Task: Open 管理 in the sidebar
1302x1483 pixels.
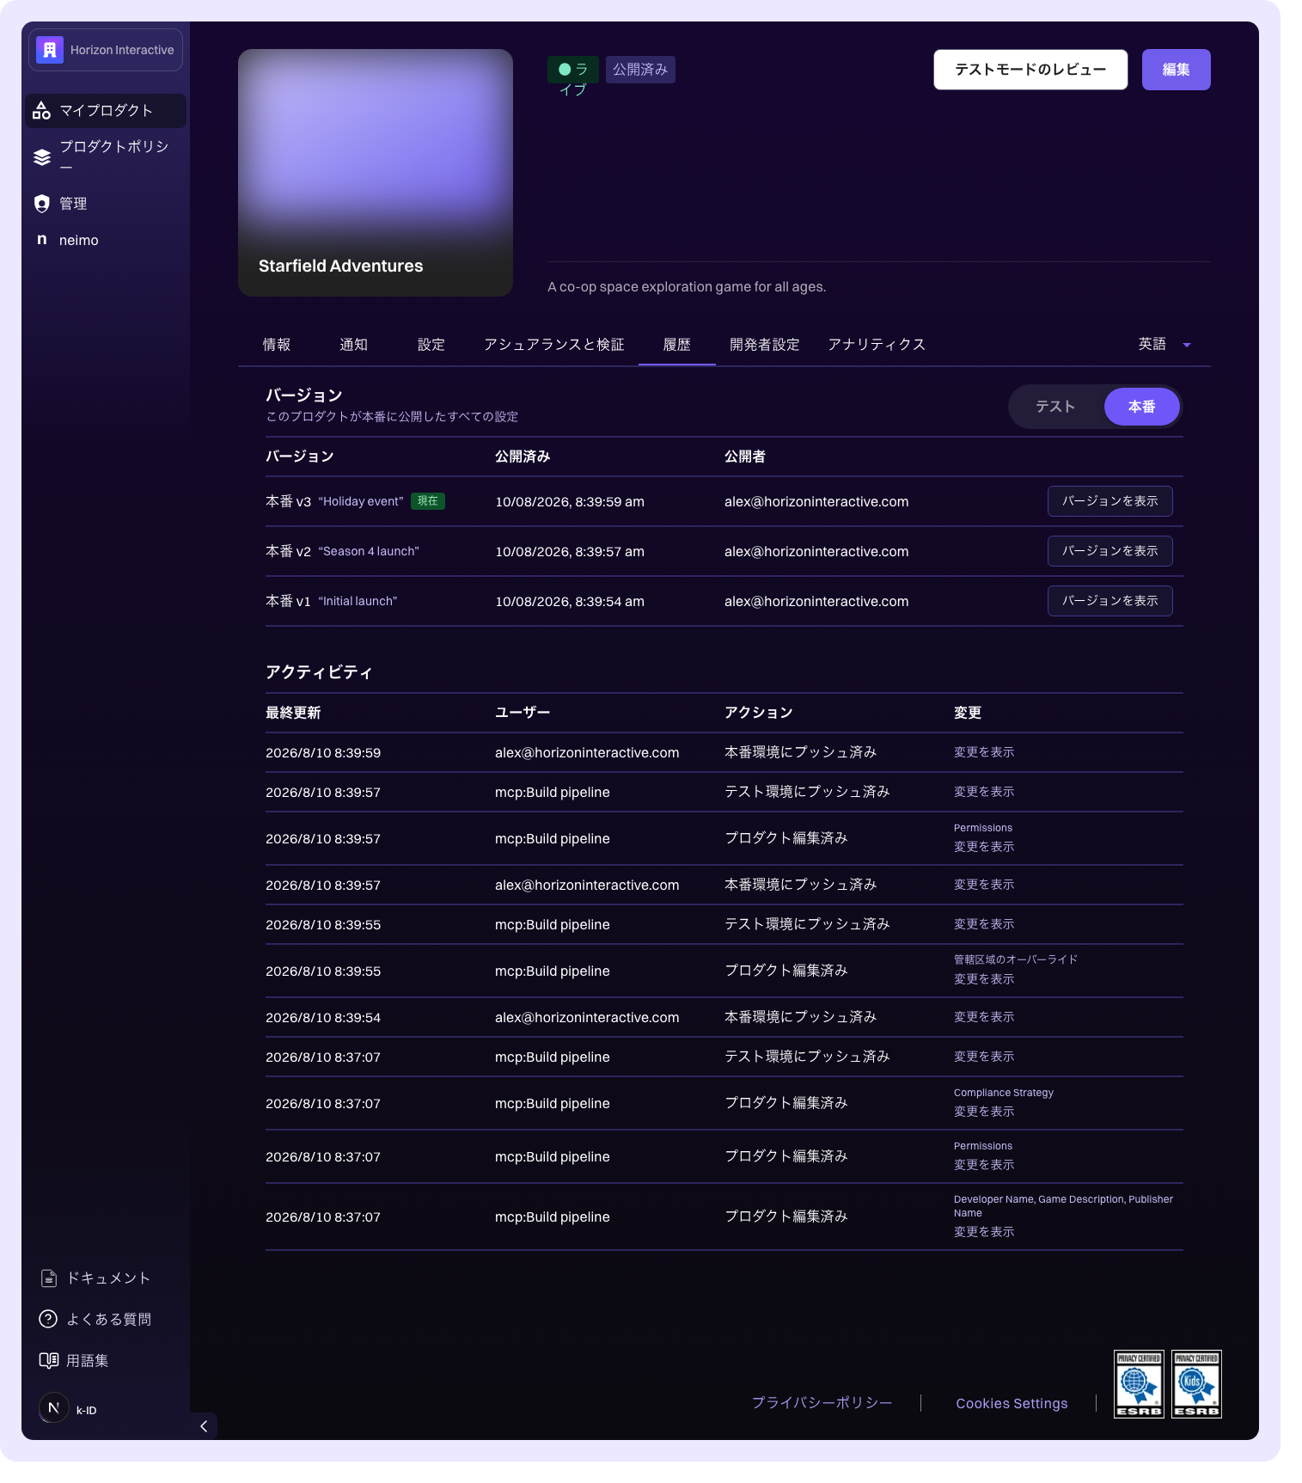Action: click(106, 203)
